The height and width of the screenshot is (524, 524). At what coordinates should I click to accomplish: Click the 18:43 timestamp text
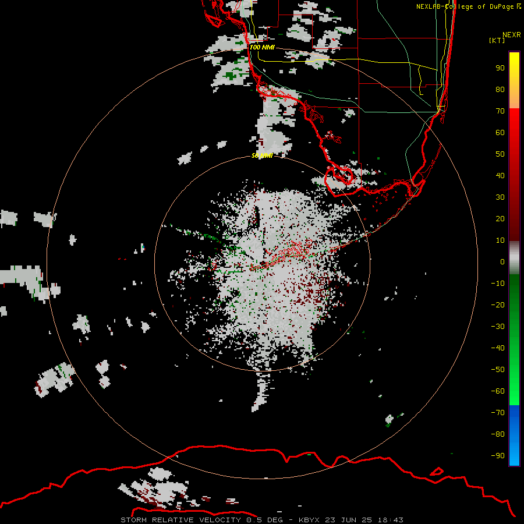pyautogui.click(x=390, y=520)
